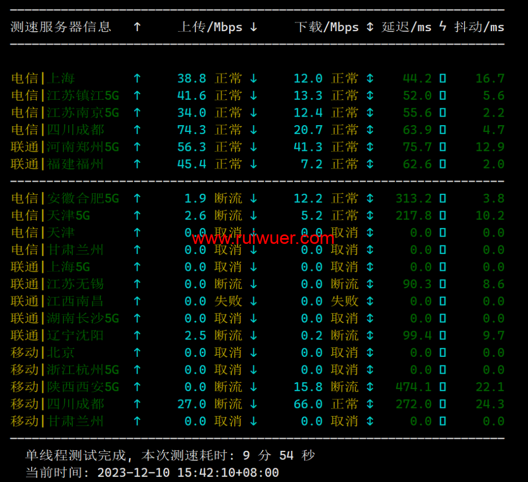This screenshot has width=528, height=482.
Task: Click the upload arrow in the 电信 上海 row
Action: click(137, 79)
